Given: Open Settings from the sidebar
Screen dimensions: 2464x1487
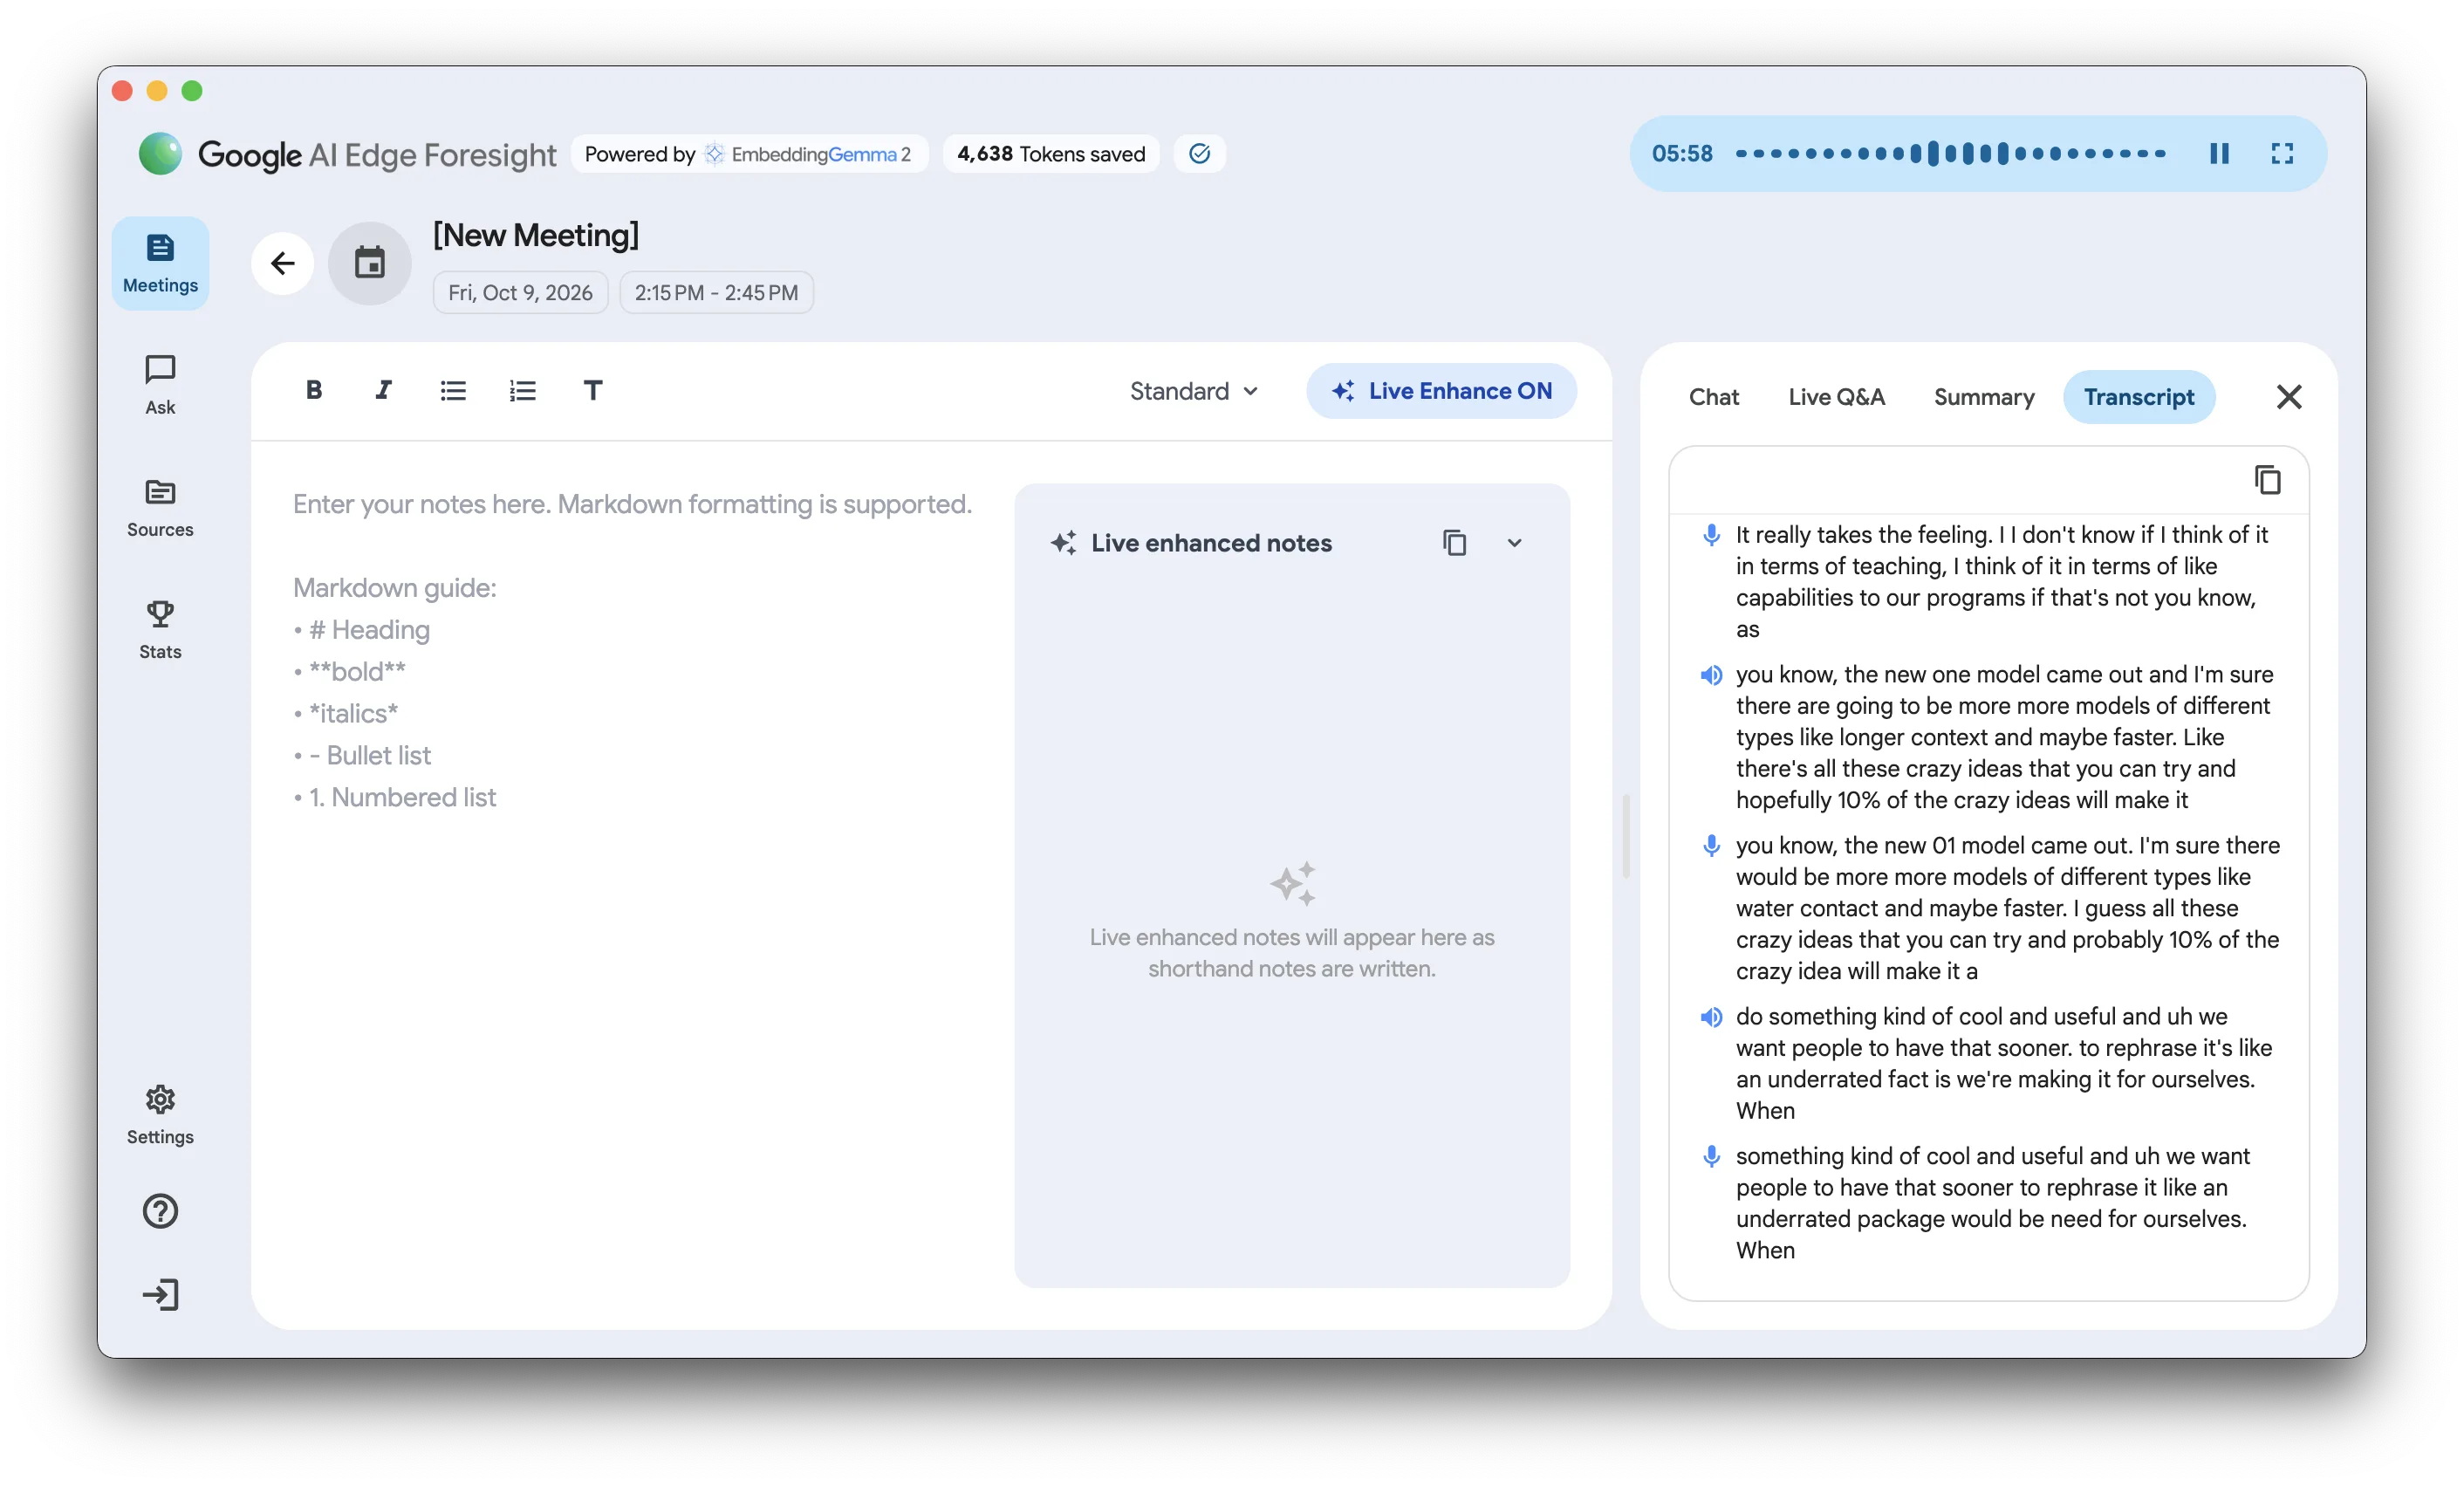Looking at the screenshot, I should [160, 1115].
